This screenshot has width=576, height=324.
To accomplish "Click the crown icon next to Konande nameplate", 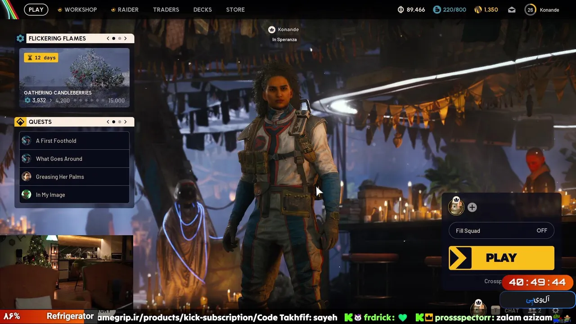I will coord(271,29).
